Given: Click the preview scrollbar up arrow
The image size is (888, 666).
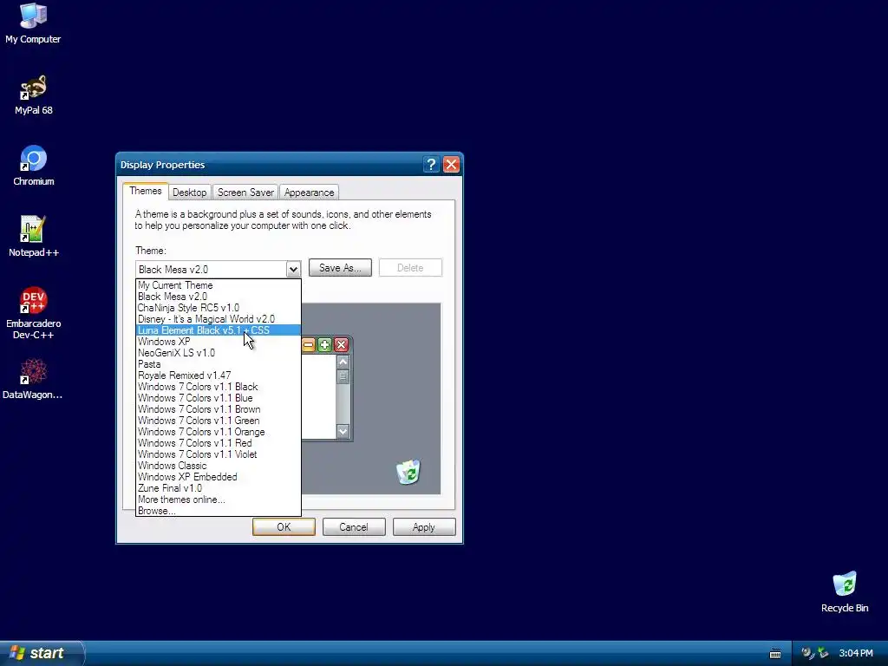Looking at the screenshot, I should pos(343,362).
